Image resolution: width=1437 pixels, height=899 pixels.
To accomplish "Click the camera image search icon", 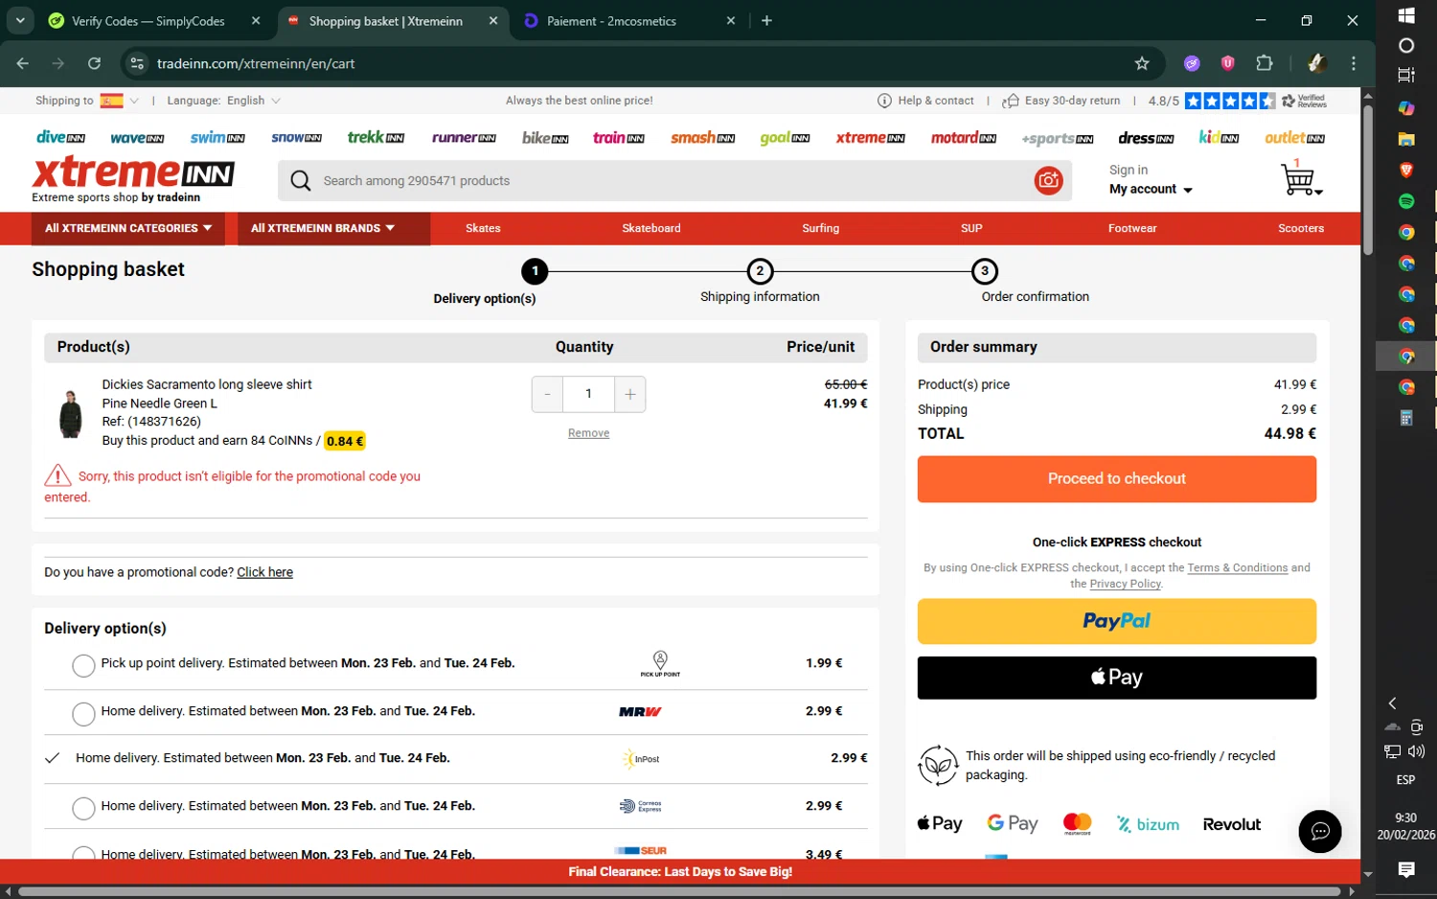I will [x=1049, y=180].
